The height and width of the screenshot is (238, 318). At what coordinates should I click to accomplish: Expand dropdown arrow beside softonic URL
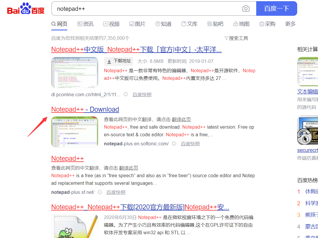pyautogui.click(x=174, y=143)
